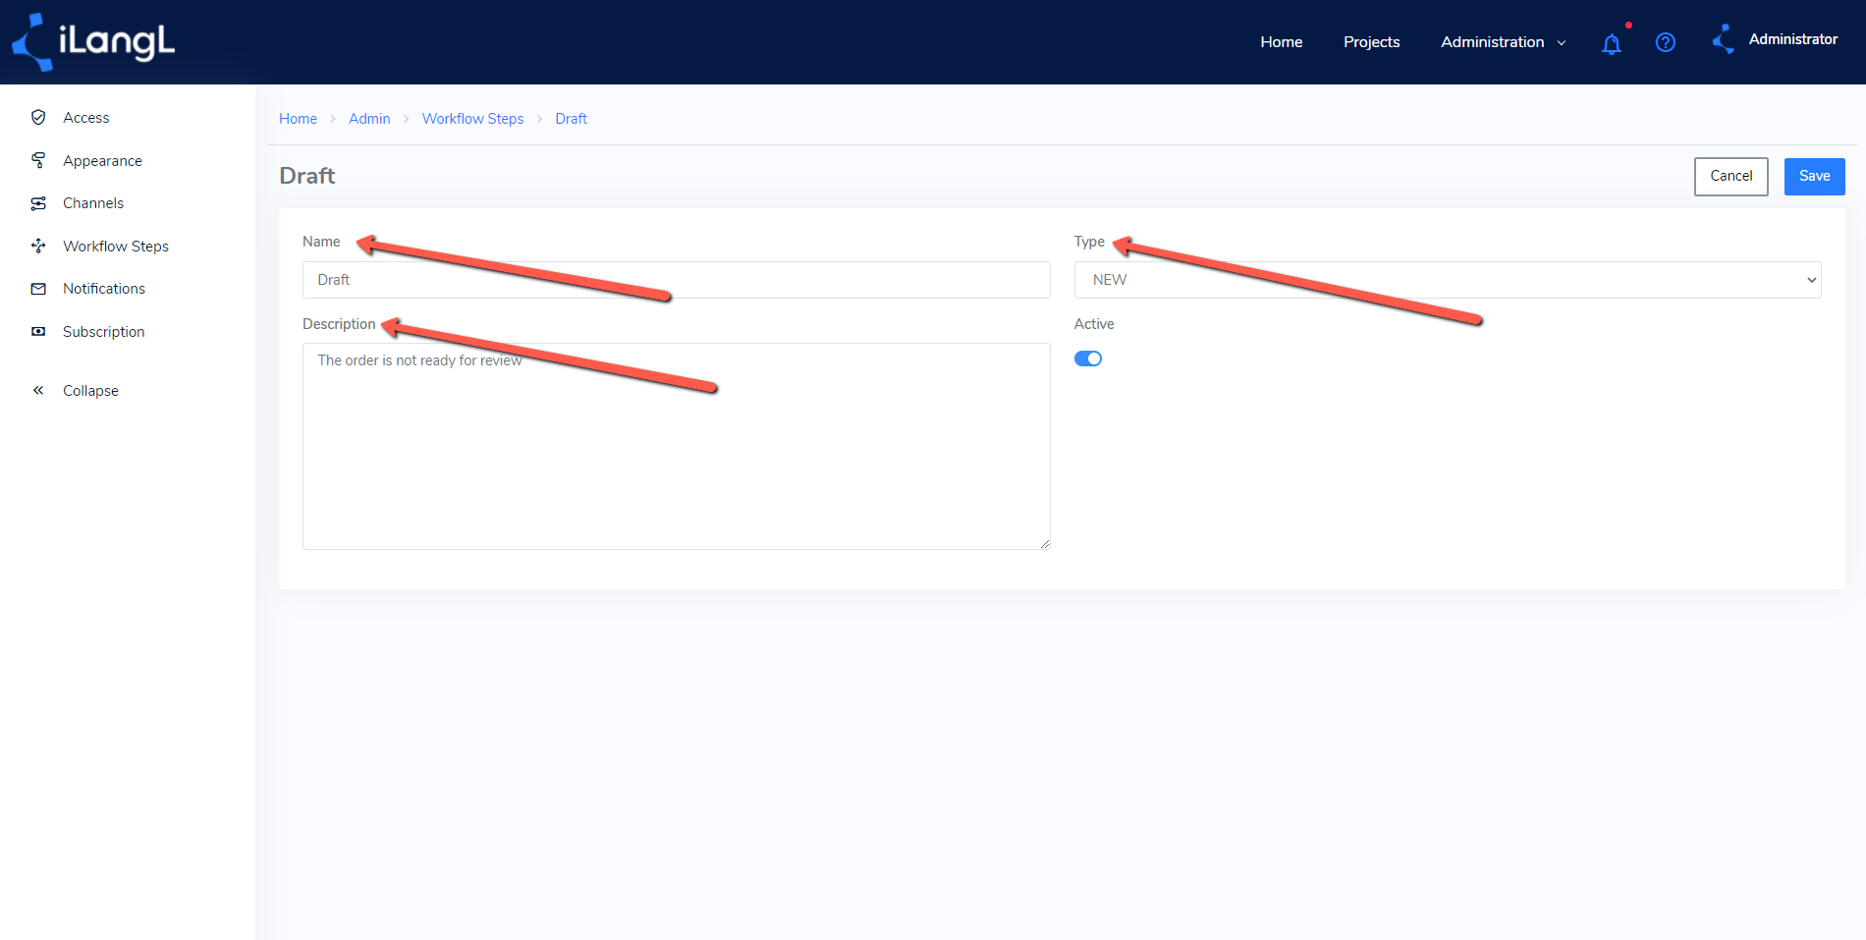The image size is (1866, 940).
Task: Toggle the Active switch off
Action: (x=1088, y=359)
